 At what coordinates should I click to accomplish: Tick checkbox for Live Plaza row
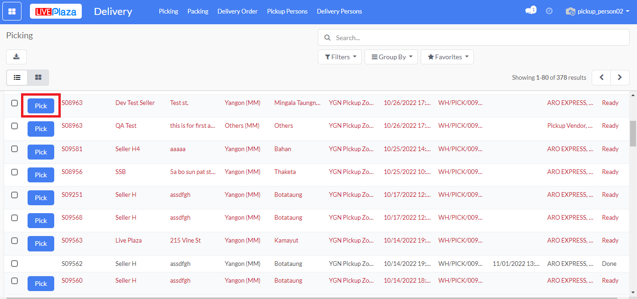(14, 240)
